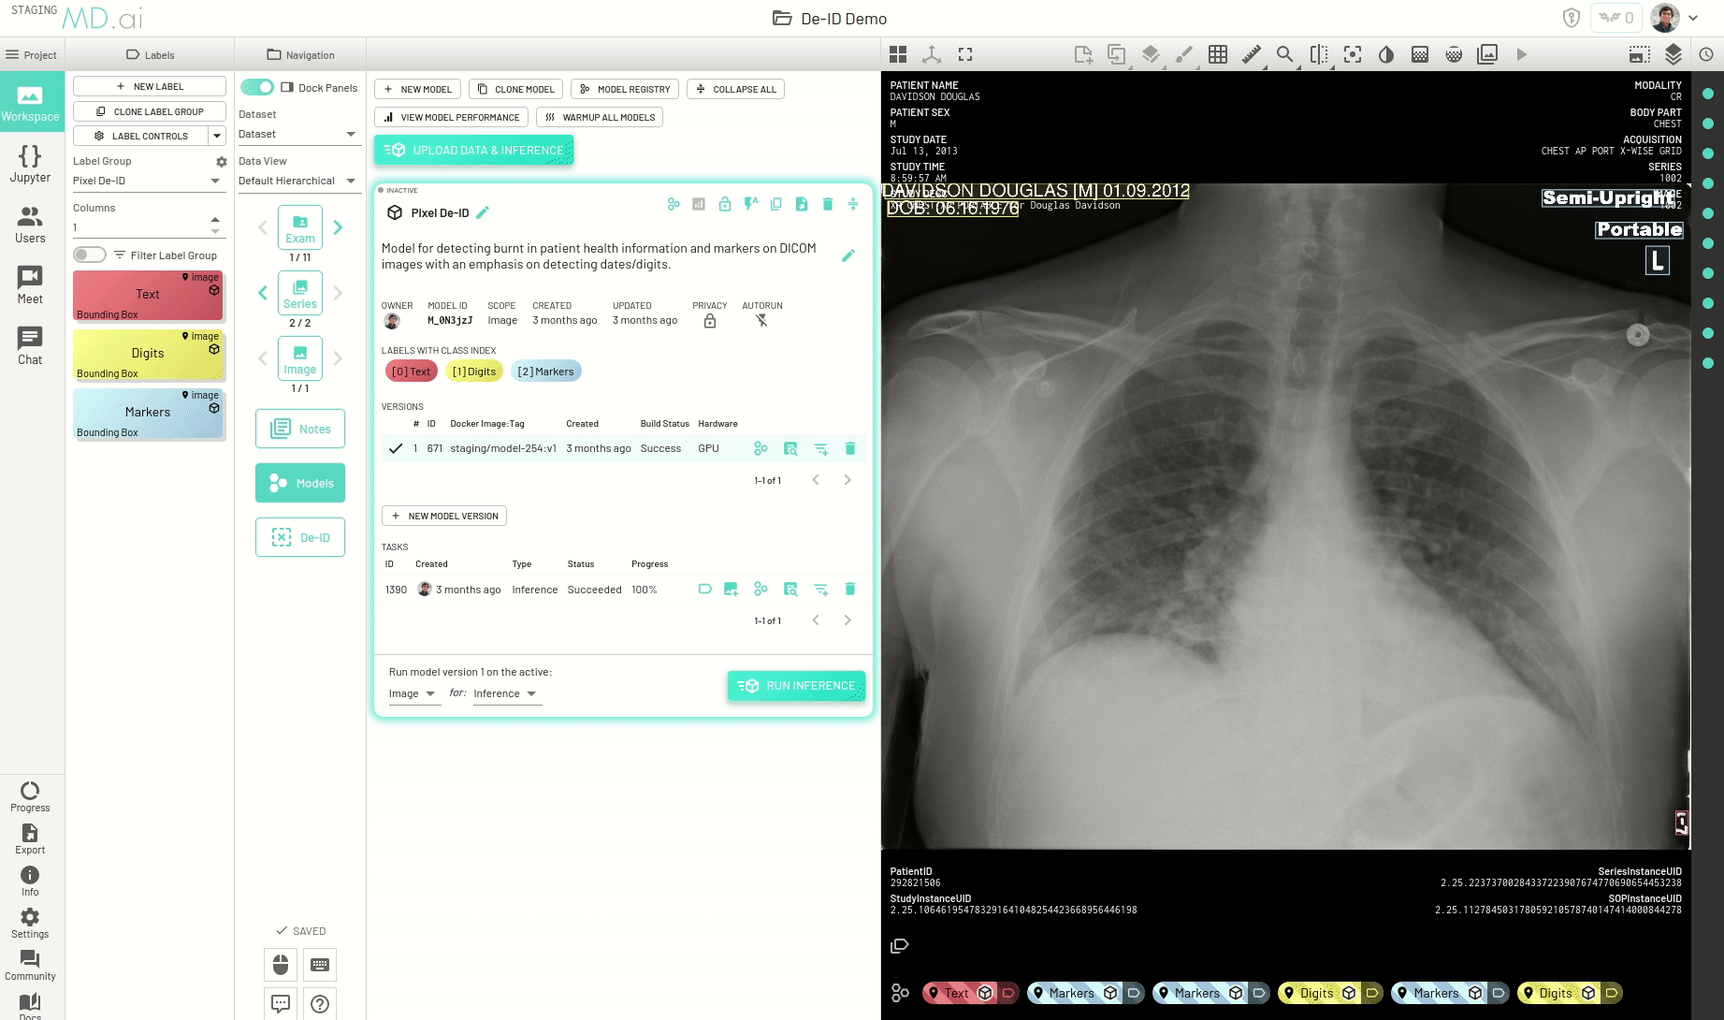Delete model version 671 with trash icon
The image size is (1724, 1020).
(x=849, y=448)
